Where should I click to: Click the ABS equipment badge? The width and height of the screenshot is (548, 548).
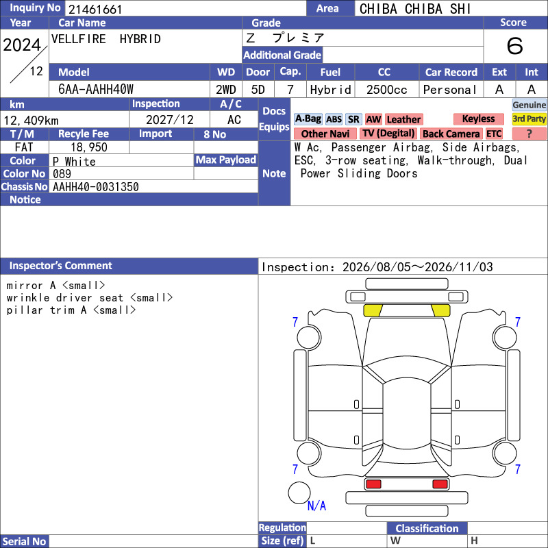click(x=334, y=119)
